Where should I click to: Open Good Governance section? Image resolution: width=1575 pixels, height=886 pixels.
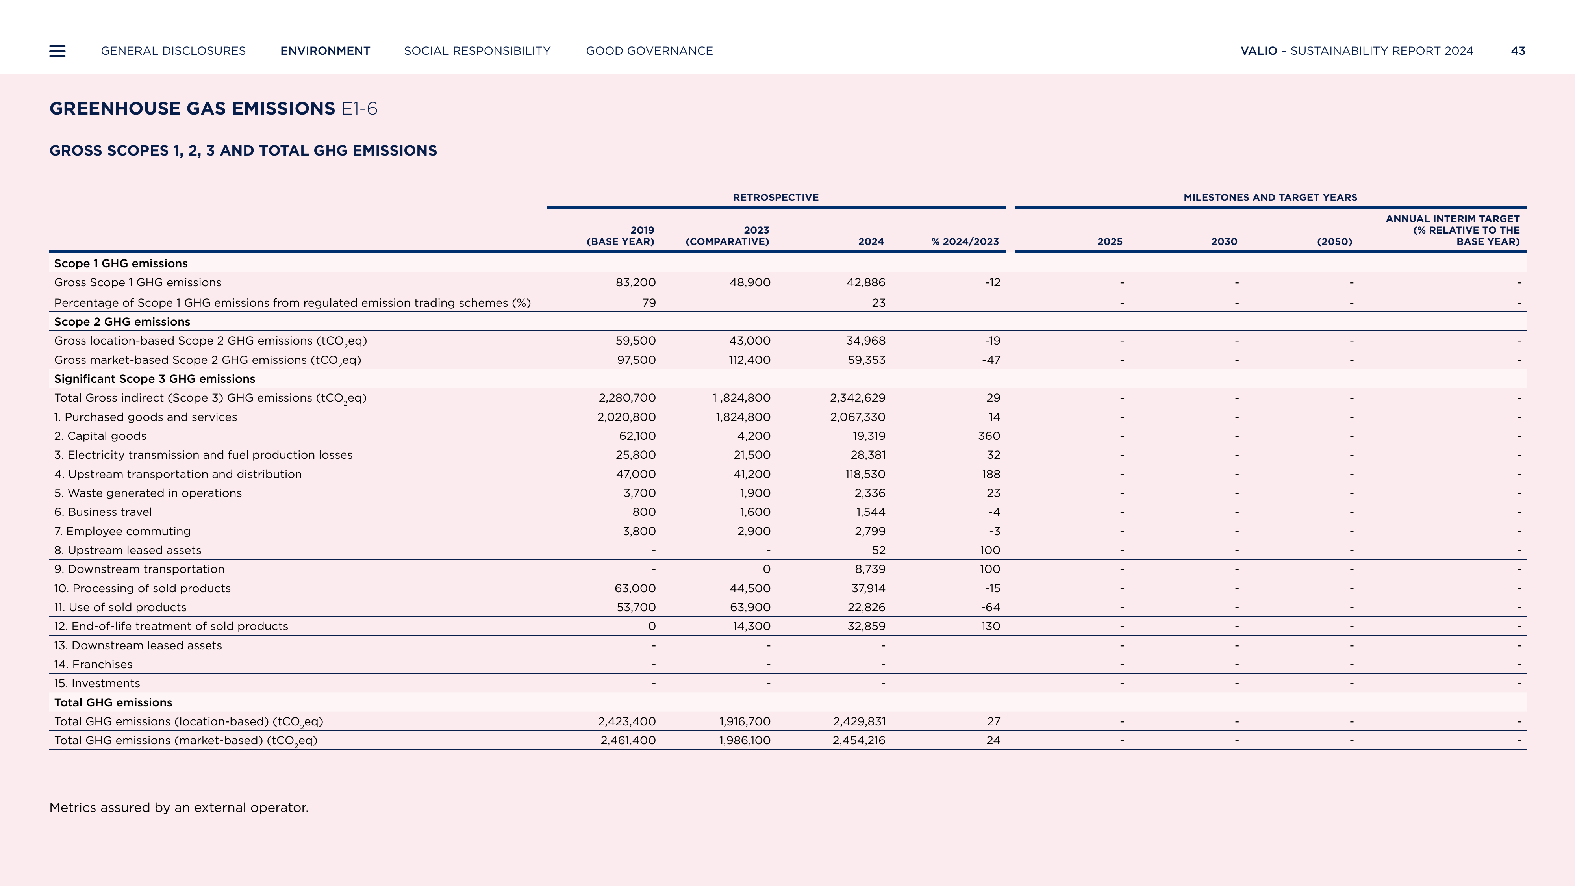pyautogui.click(x=649, y=51)
